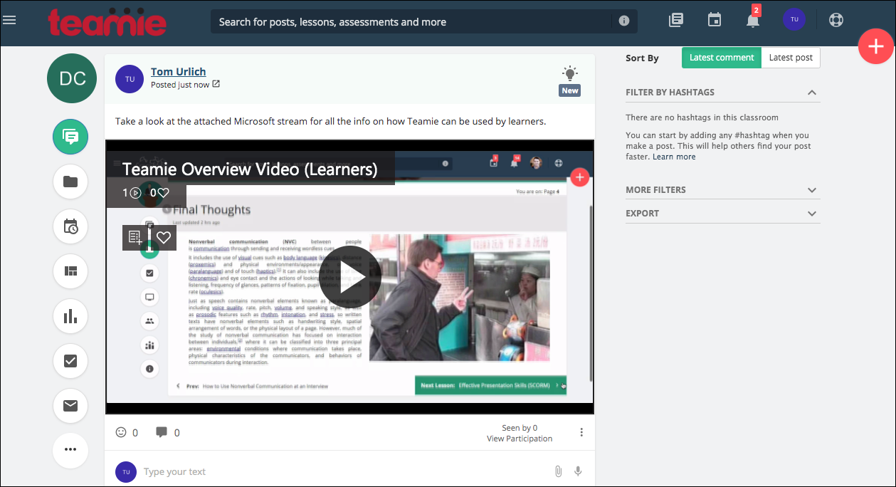Open the dashboard layout icon in the sidebar

70,271
